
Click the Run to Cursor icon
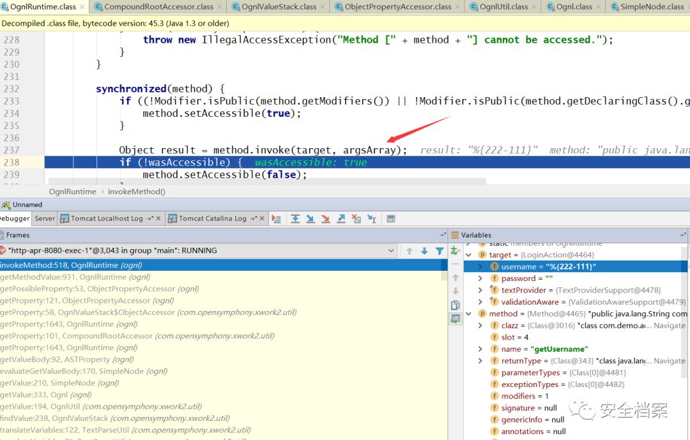click(x=372, y=218)
